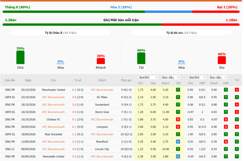244x161 pixels.
Task: Open AFC Bournemouth link in Brentford row
Action: pos(54,143)
